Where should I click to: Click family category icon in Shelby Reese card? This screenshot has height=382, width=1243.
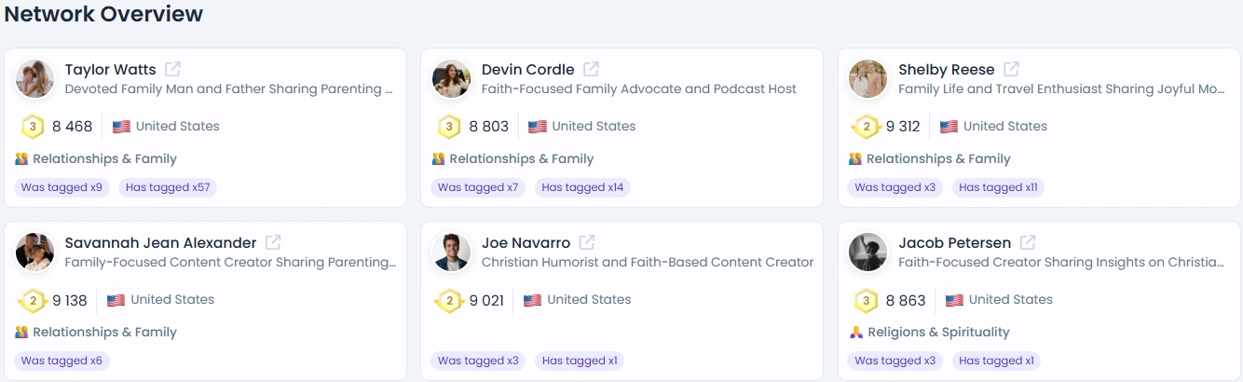(855, 159)
